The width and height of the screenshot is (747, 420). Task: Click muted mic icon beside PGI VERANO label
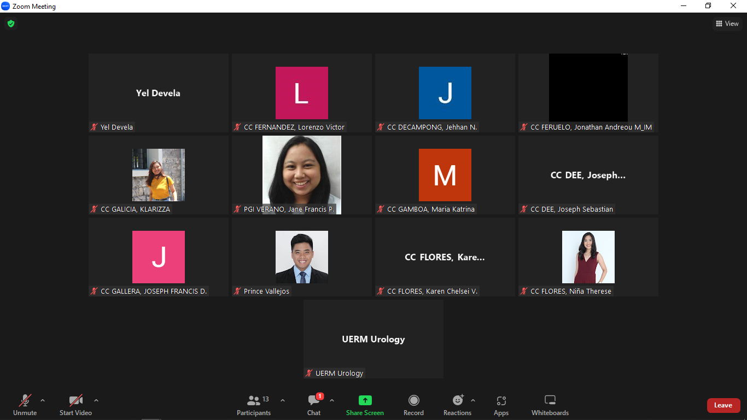pyautogui.click(x=238, y=209)
